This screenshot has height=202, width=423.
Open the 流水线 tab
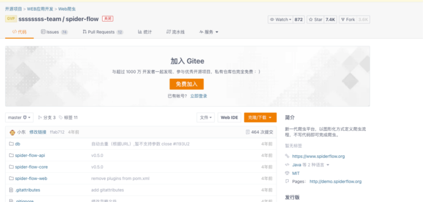click(175, 32)
